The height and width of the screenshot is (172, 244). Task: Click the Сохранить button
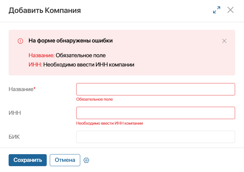[28, 160]
